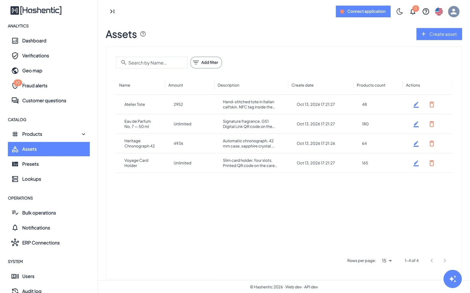Open Presets in the sidebar
This screenshot has width=470, height=293.
tap(49, 164)
